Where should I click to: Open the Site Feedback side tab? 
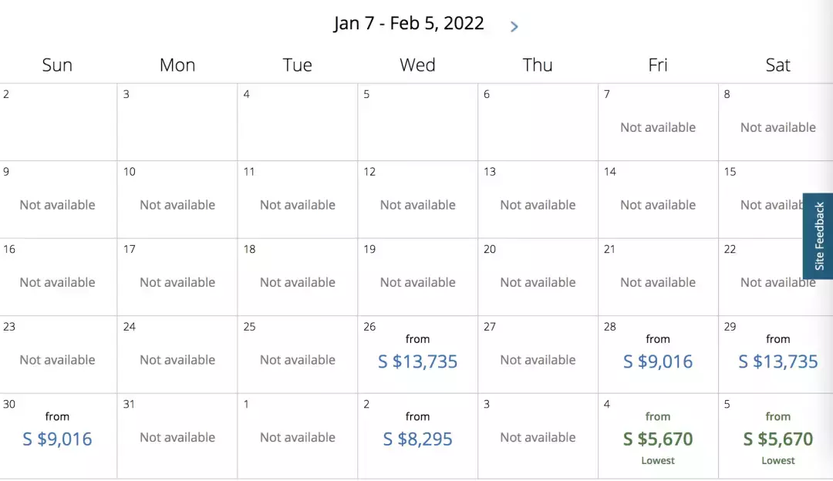pyautogui.click(x=818, y=236)
